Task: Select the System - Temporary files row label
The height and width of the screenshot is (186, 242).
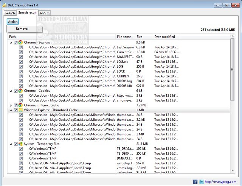Action: pos(42,144)
